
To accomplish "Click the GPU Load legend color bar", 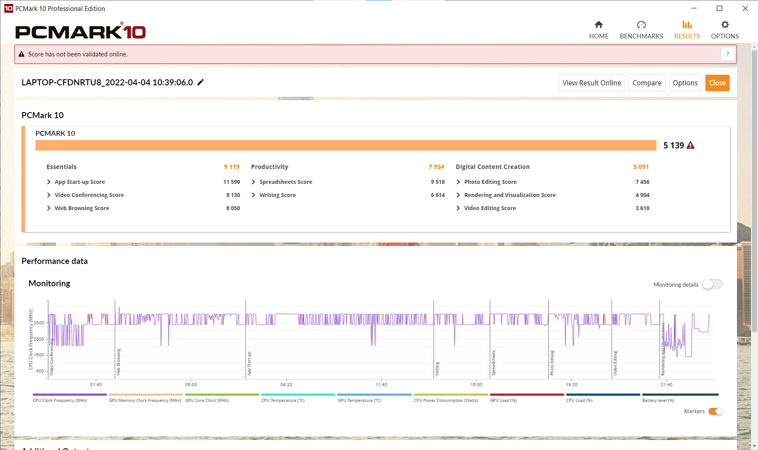I will coord(526,394).
